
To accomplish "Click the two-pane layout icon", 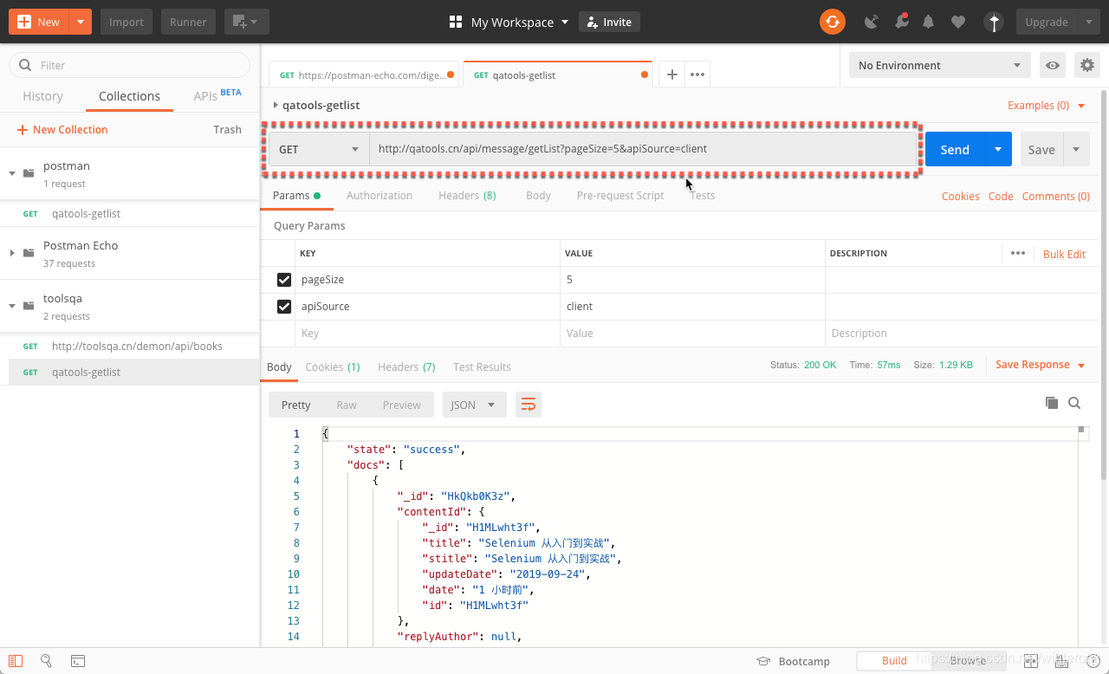I will coord(1030,661).
